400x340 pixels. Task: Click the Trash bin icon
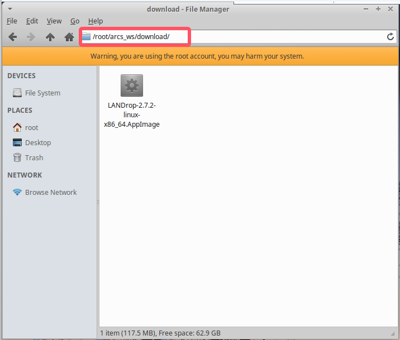(17, 157)
